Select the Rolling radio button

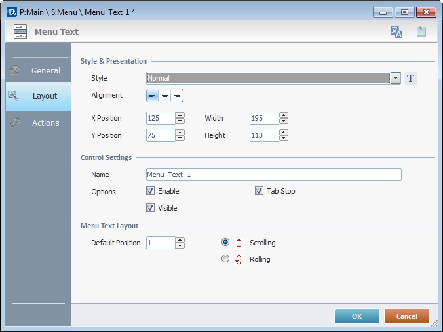225,259
